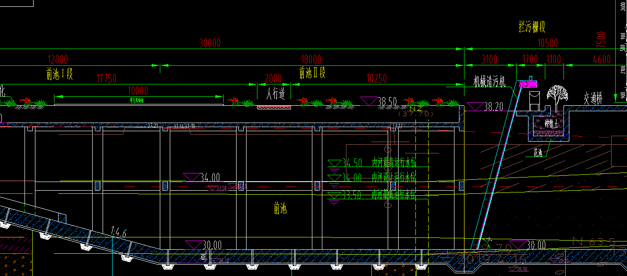627x276 pixels.
Task: Select the 4600 dimension text
Action: click(x=602, y=59)
